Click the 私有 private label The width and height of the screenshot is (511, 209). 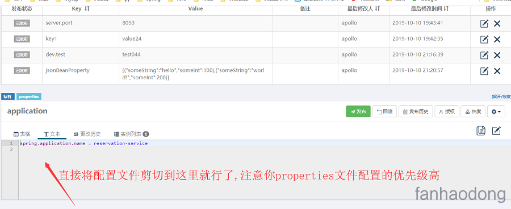pyautogui.click(x=8, y=96)
